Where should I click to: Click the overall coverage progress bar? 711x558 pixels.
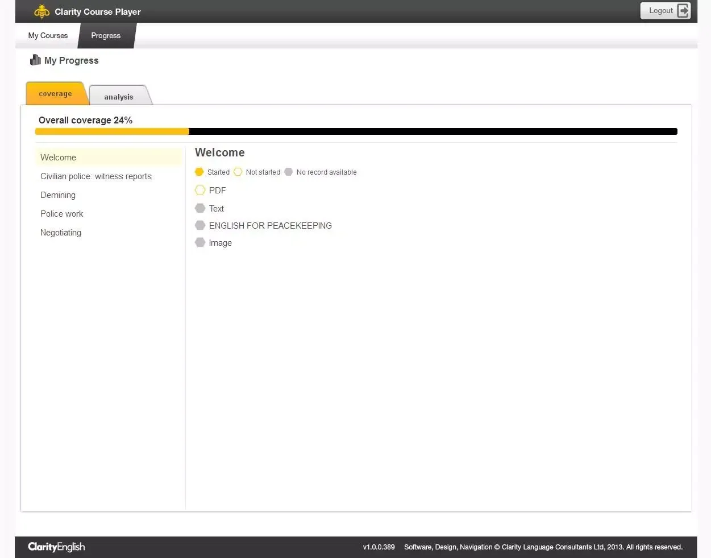tap(356, 131)
